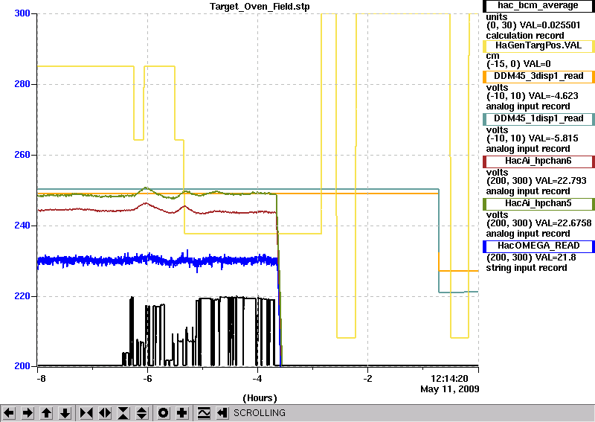Select the HacAi_hpchan5 curve legend
The image size is (595, 422).
pyautogui.click(x=538, y=204)
